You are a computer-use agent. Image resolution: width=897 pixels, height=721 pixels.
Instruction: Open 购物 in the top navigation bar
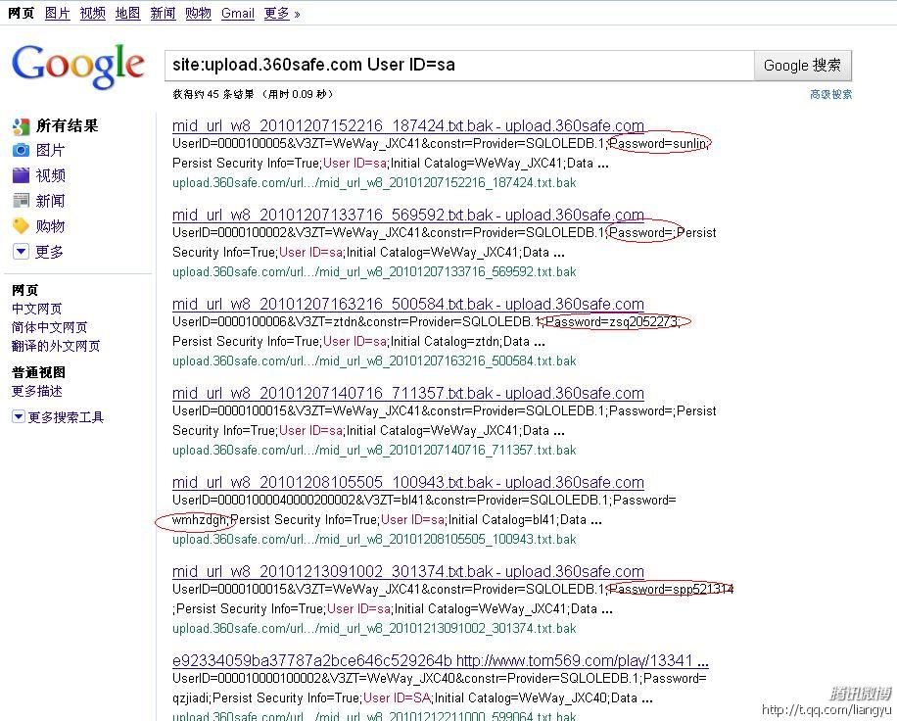[x=198, y=13]
